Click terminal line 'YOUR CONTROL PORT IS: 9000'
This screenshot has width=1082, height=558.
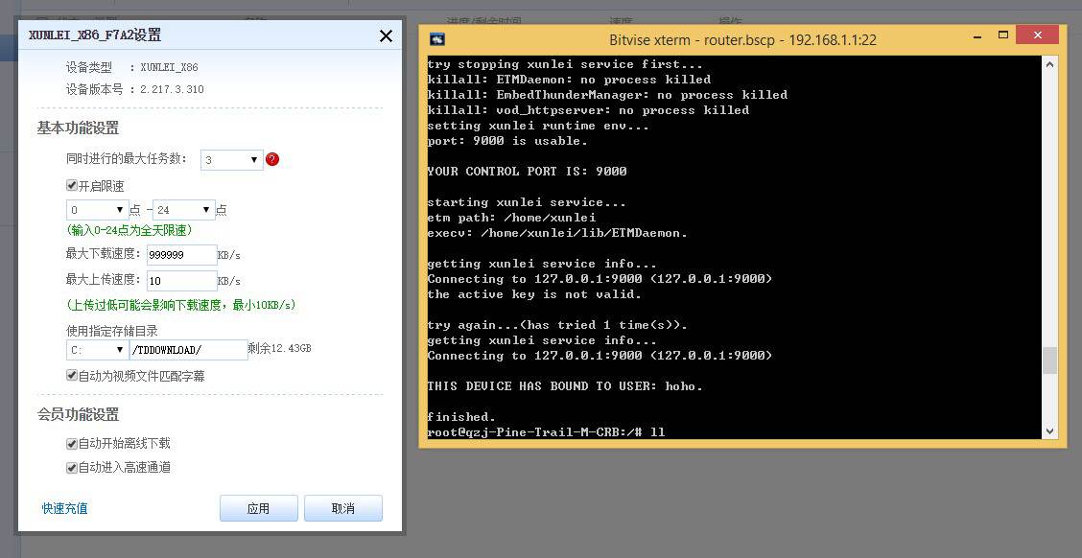[x=528, y=171]
